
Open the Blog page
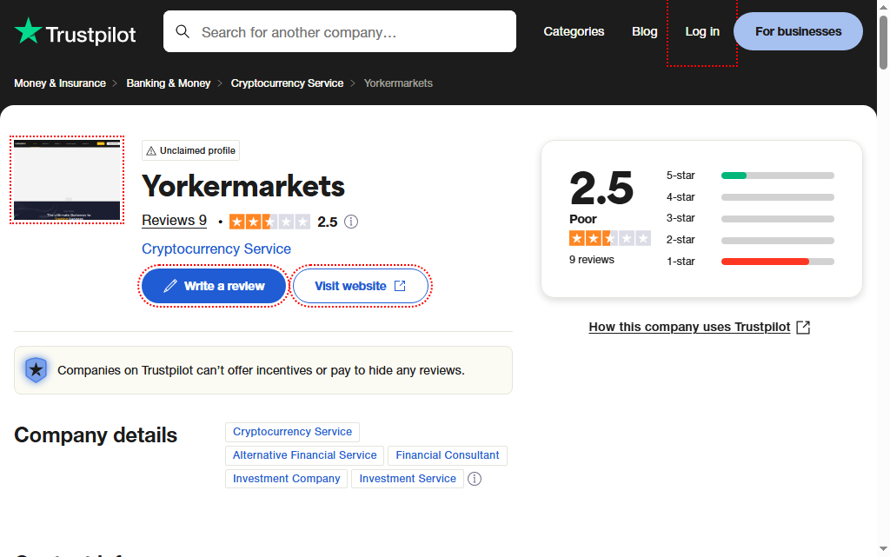point(645,32)
